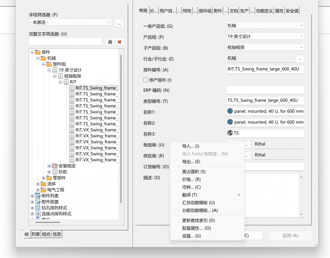Open field filter settings ellipsis button
Screen dimensions: 330x258
tap(119, 23)
